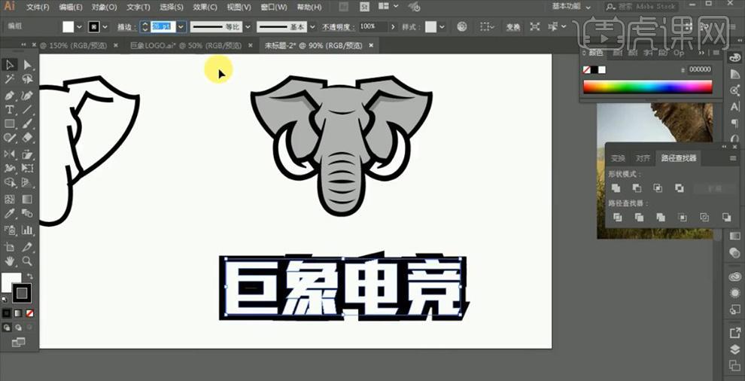
Task: Select the Blend tool
Action: click(x=28, y=213)
